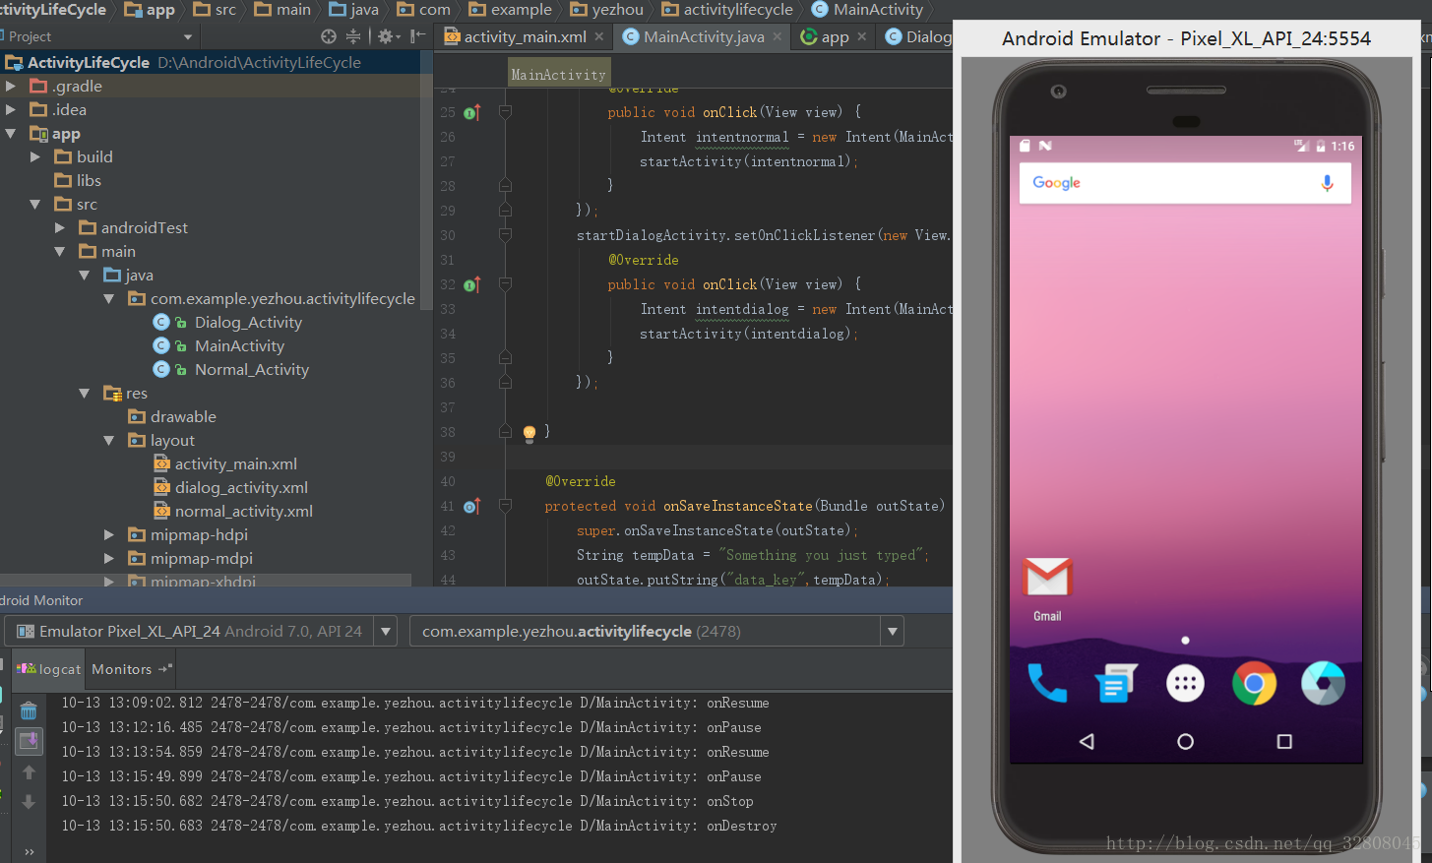
Task: Tap the emulator Back navigation button
Action: pyautogui.click(x=1087, y=741)
